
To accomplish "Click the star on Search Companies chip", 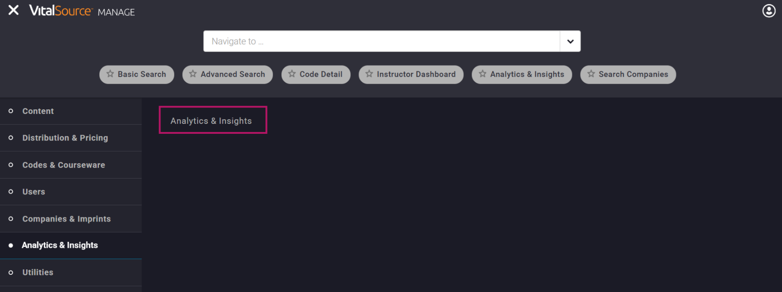I will tap(591, 74).
